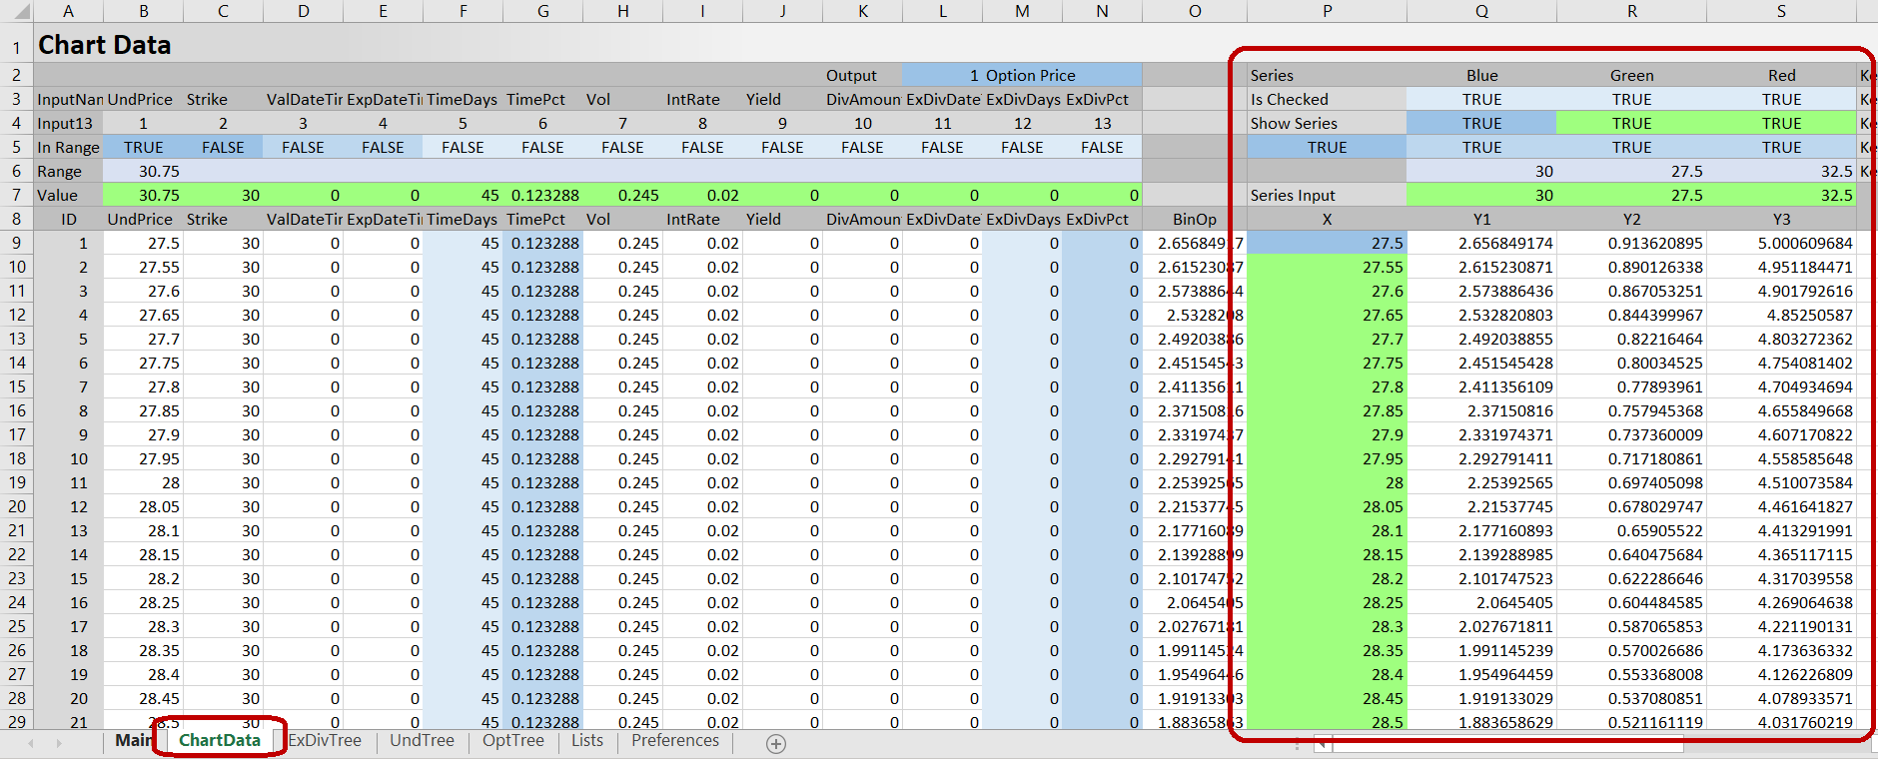Select TRUE under Blue in Is Checked row
The image size is (1878, 759).
1481,99
